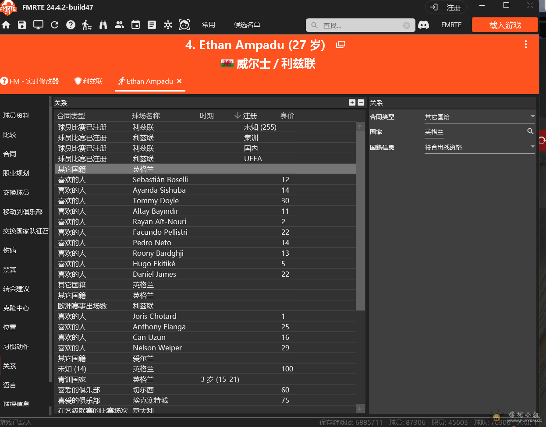The height and width of the screenshot is (427, 546).
Task: Select the Tommy Doyle row
Action: [205, 201]
